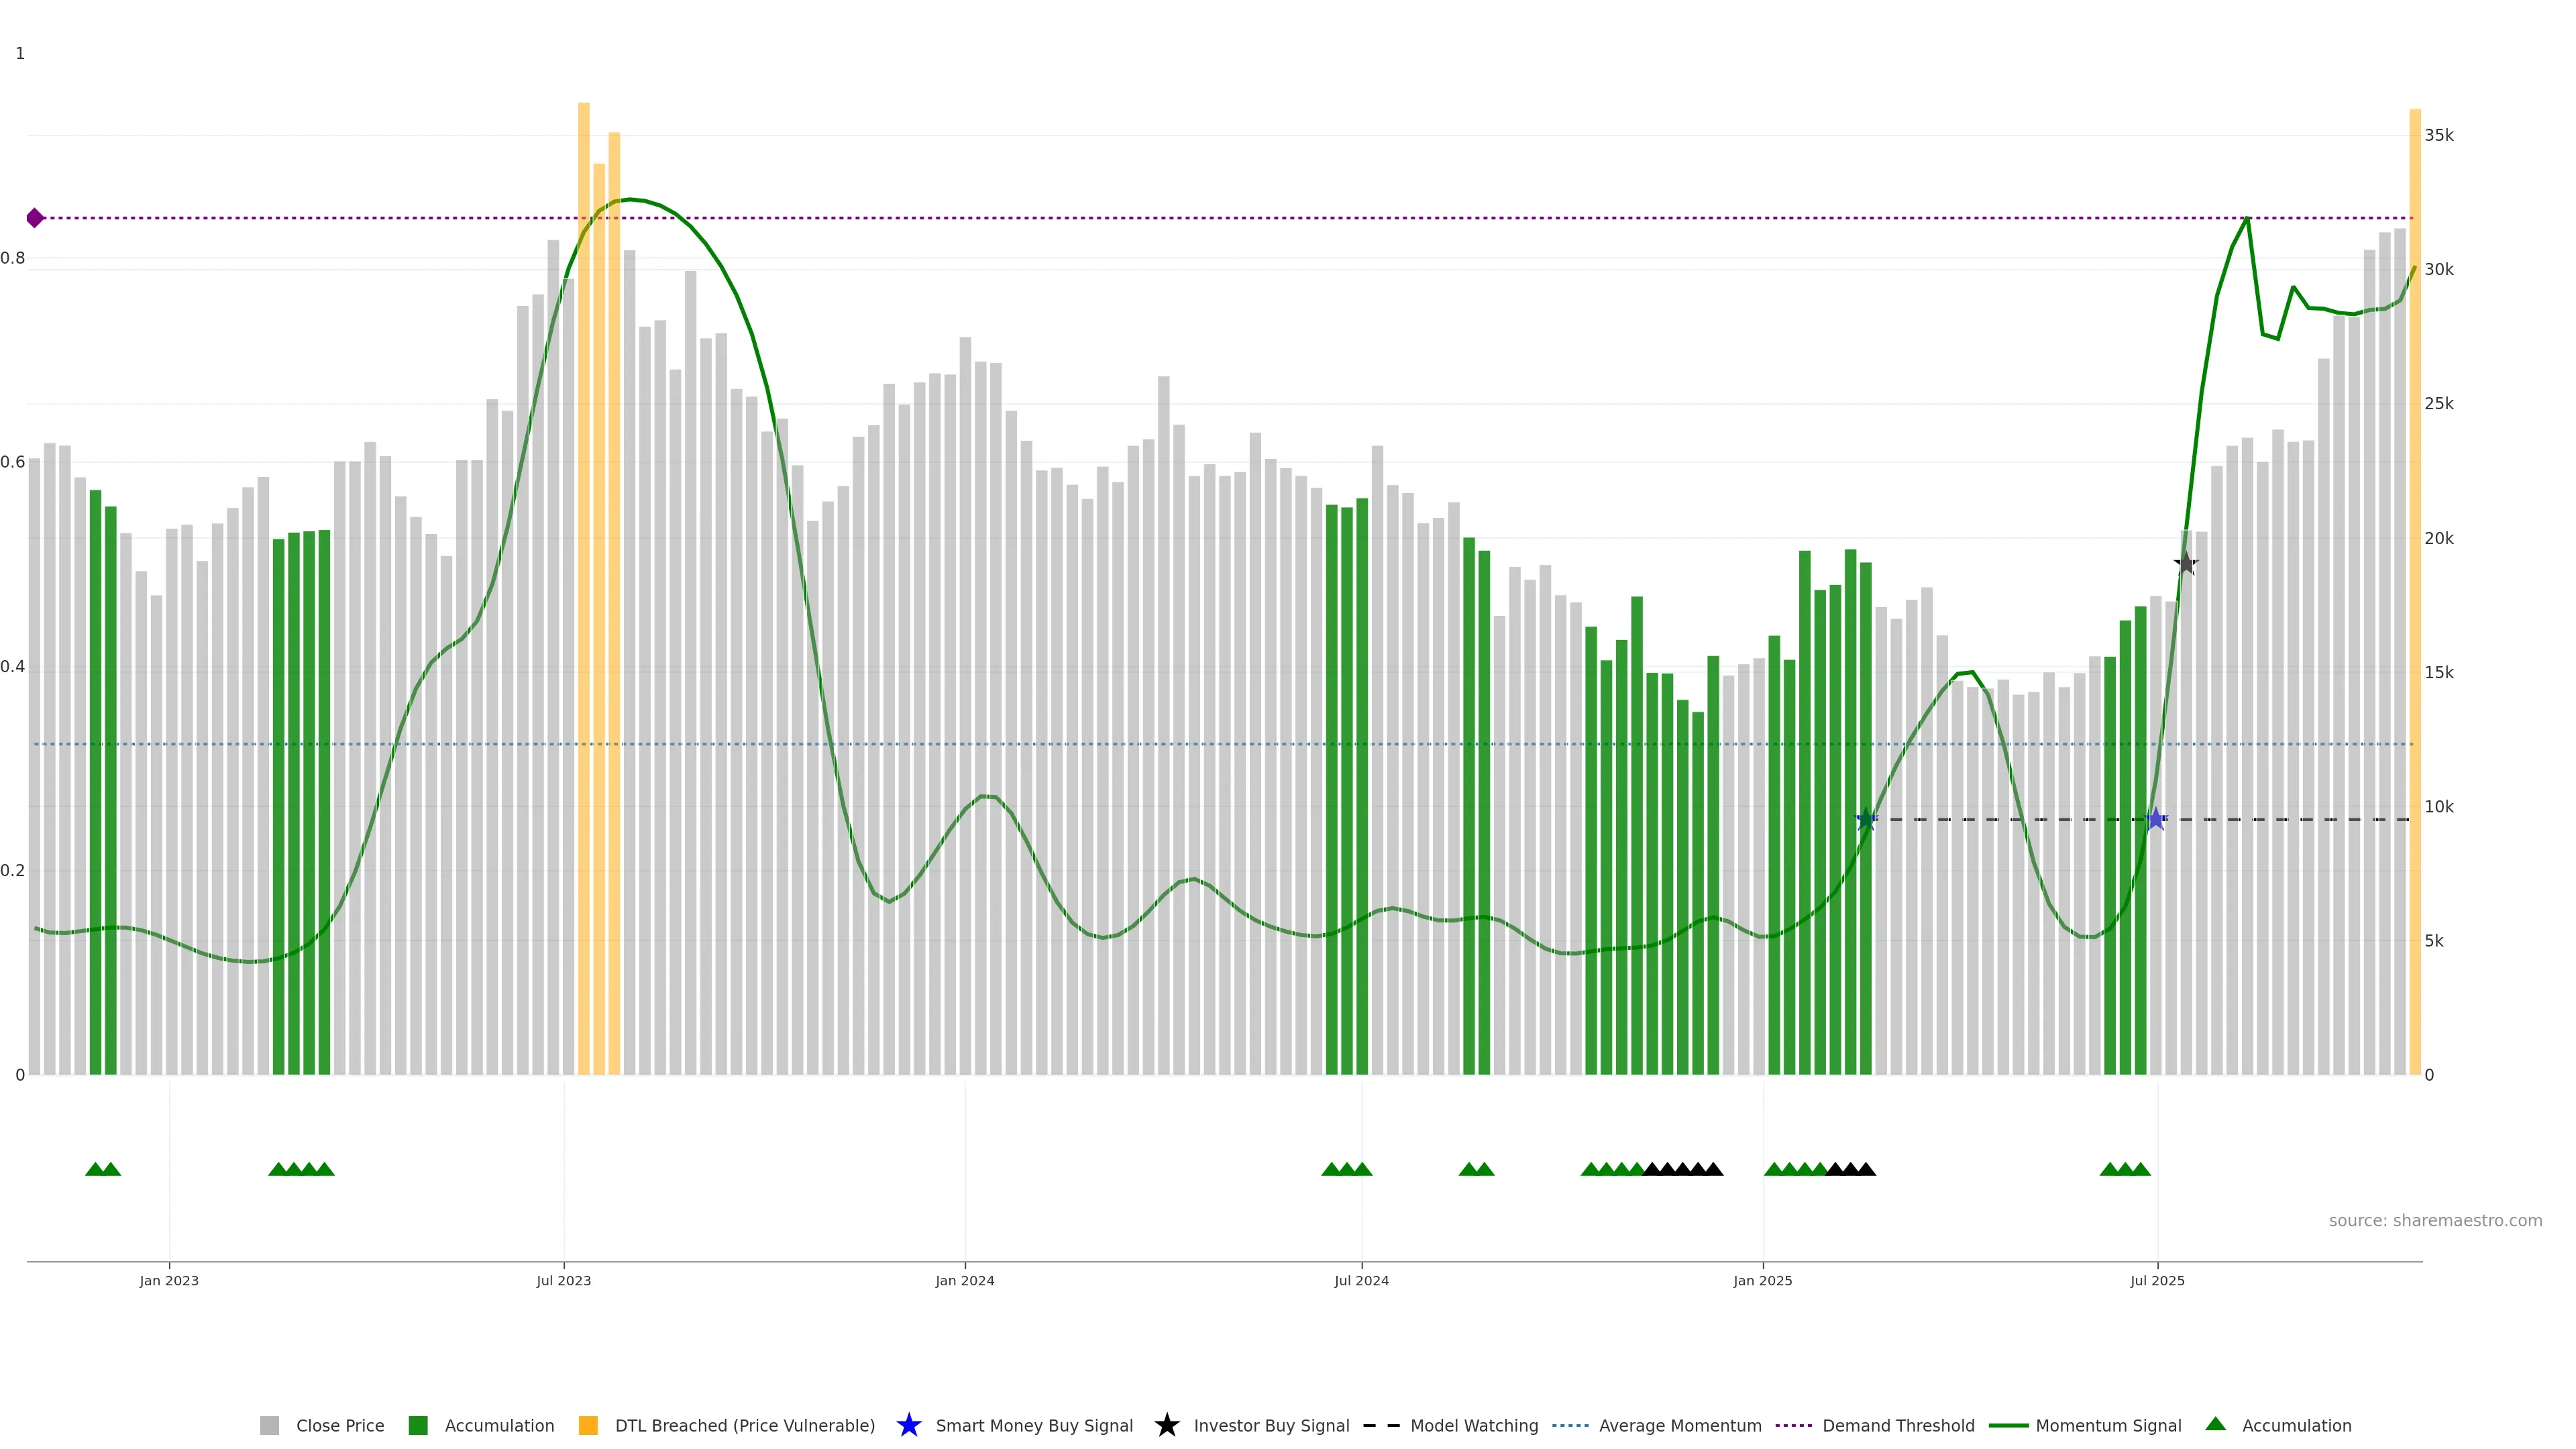The width and height of the screenshot is (2576, 1449).
Task: Click the blue Smart Money star near Jul 2025
Action: [2155, 820]
